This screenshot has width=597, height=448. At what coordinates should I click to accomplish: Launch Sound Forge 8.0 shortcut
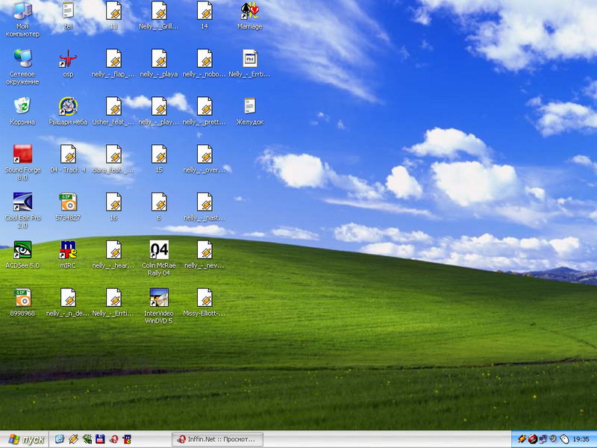click(22, 155)
